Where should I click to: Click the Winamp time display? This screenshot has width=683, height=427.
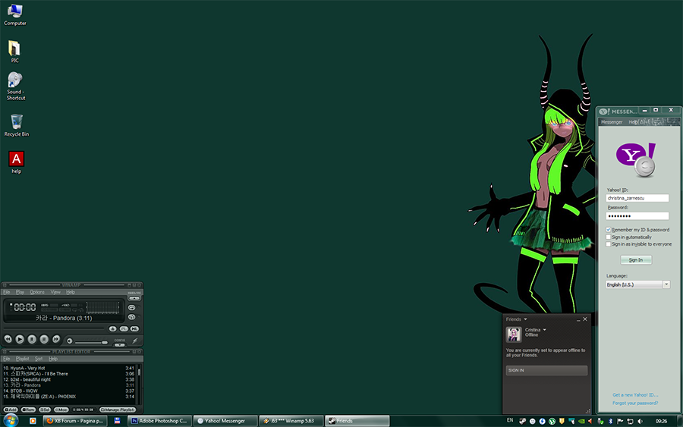click(25, 307)
